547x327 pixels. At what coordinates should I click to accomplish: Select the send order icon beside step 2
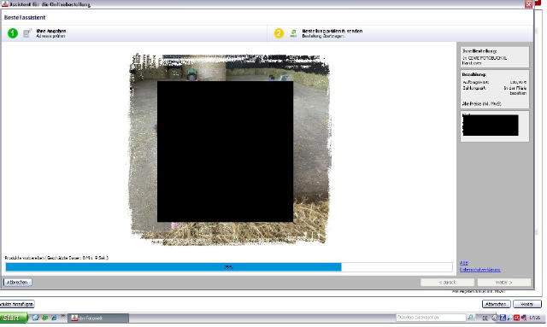(x=293, y=33)
